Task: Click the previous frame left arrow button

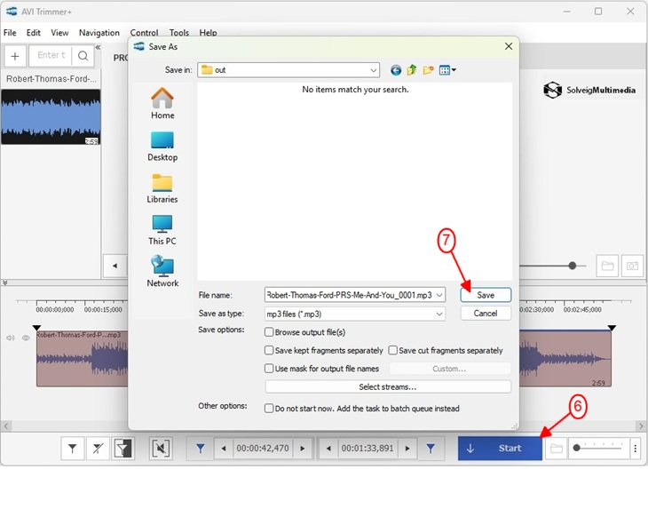Action: [x=115, y=266]
